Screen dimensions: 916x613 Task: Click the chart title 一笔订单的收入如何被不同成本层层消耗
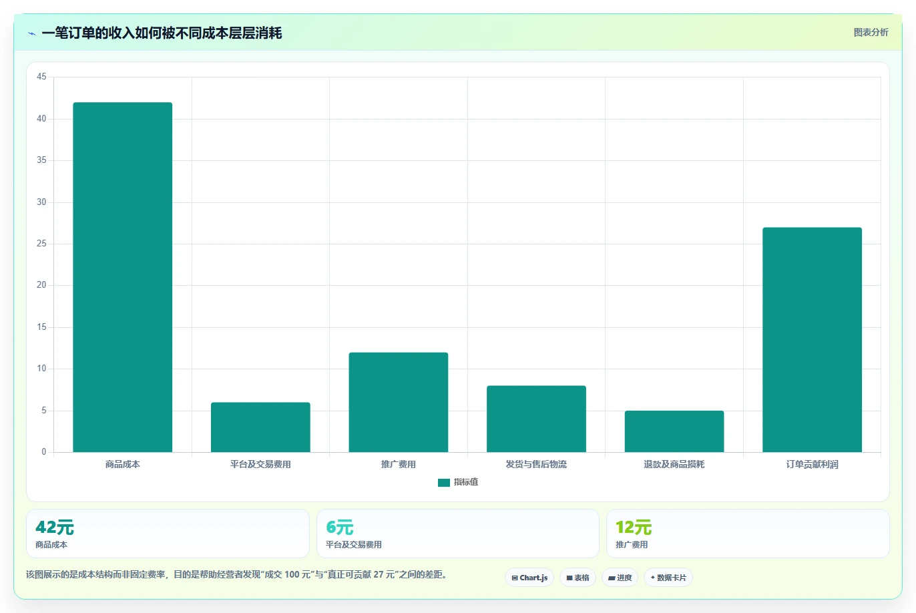coord(162,33)
